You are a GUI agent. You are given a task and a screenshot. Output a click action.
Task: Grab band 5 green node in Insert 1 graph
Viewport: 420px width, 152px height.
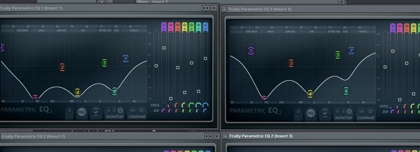click(105, 63)
